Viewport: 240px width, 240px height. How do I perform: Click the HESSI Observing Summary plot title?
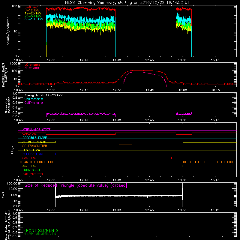click(127, 3)
